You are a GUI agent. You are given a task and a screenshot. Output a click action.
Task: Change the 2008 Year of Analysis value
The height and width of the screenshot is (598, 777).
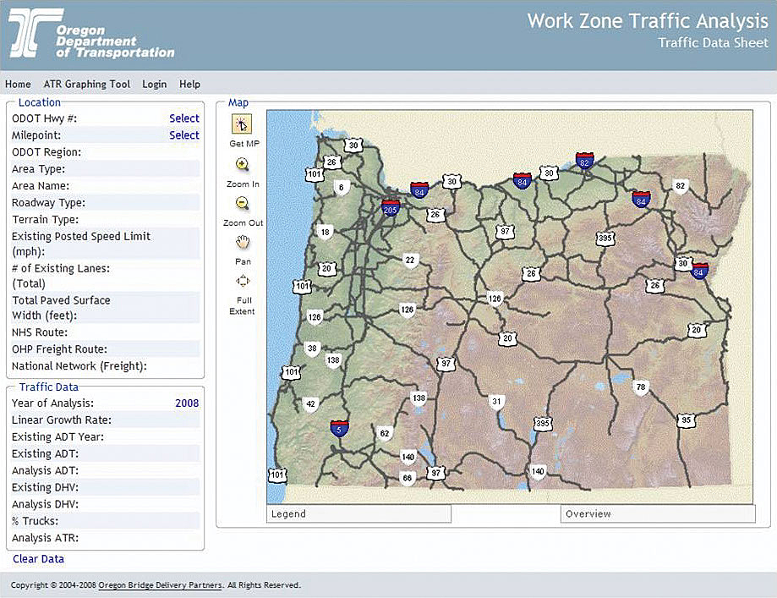tap(187, 403)
